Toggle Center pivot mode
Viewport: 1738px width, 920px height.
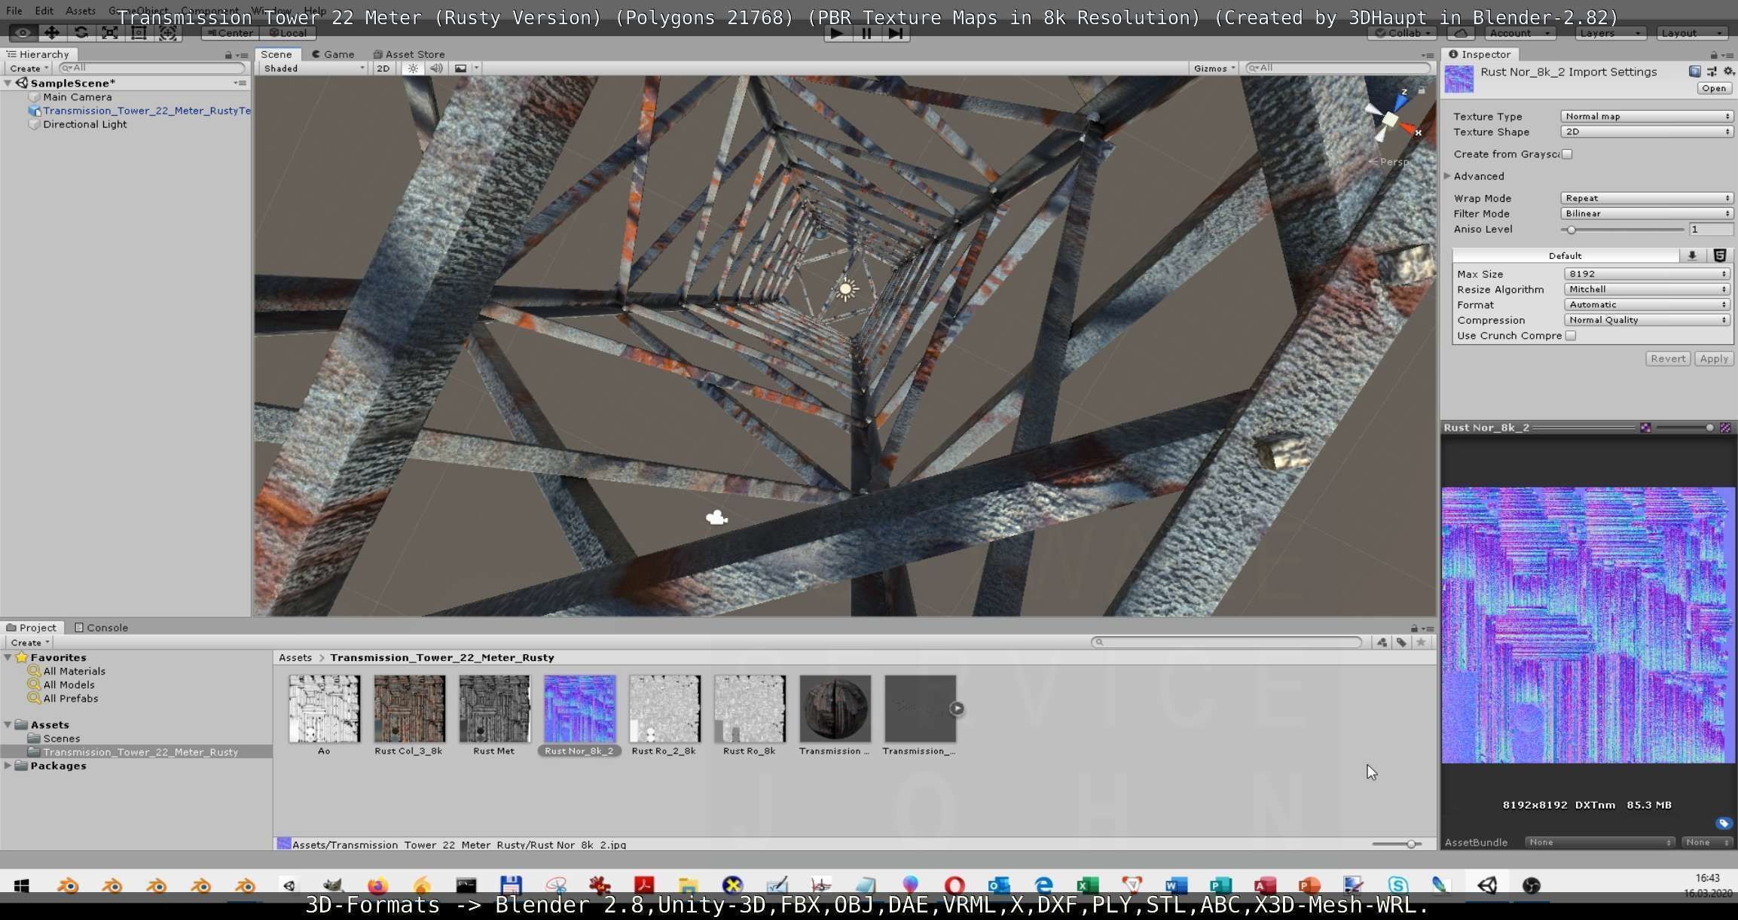click(231, 33)
